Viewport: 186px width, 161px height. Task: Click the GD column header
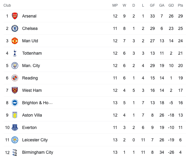click(x=171, y=5)
